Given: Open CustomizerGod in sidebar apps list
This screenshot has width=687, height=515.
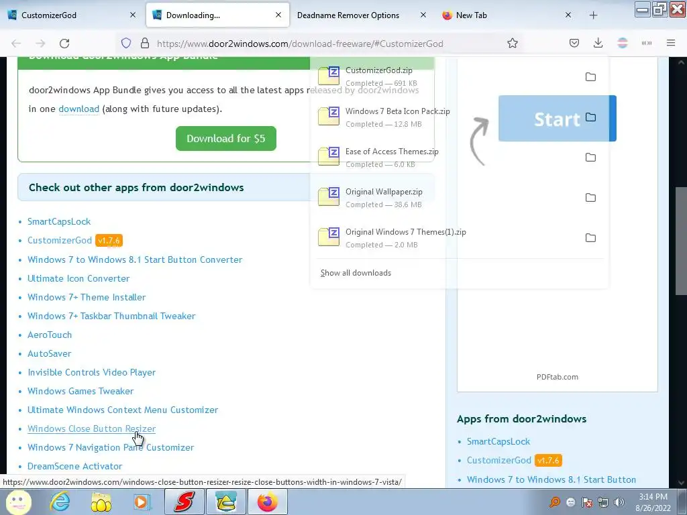Looking at the screenshot, I should (x=499, y=461).
